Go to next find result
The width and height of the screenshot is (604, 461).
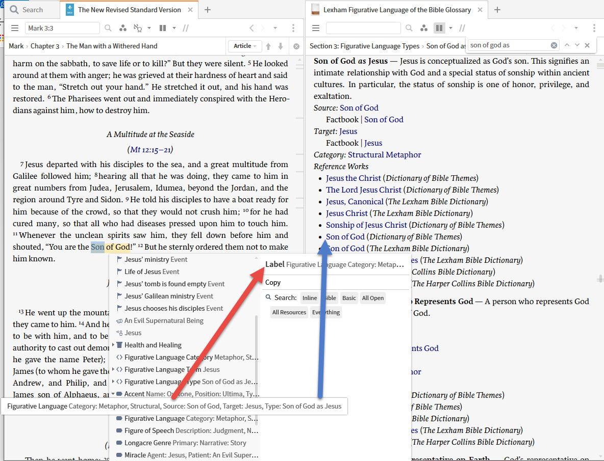(577, 45)
